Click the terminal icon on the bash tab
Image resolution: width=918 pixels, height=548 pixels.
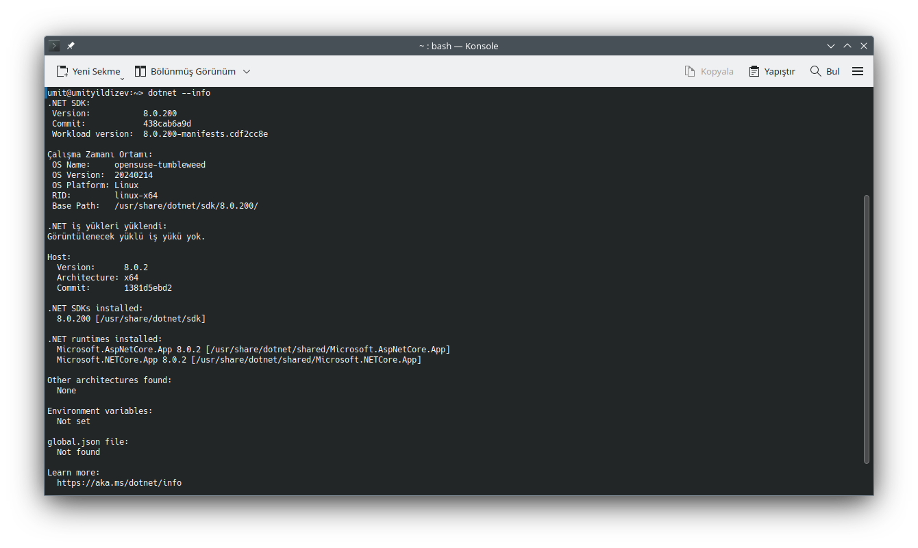53,45
